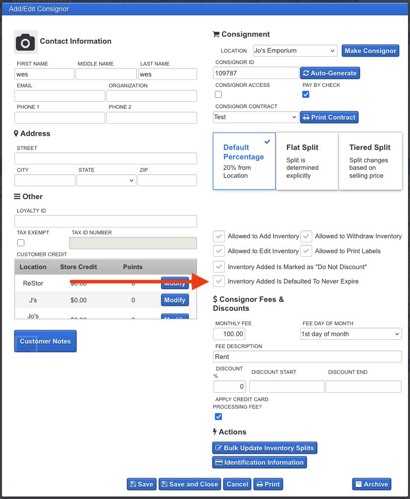Click the Archive button
This screenshot has height=499, width=410.
coord(371,484)
